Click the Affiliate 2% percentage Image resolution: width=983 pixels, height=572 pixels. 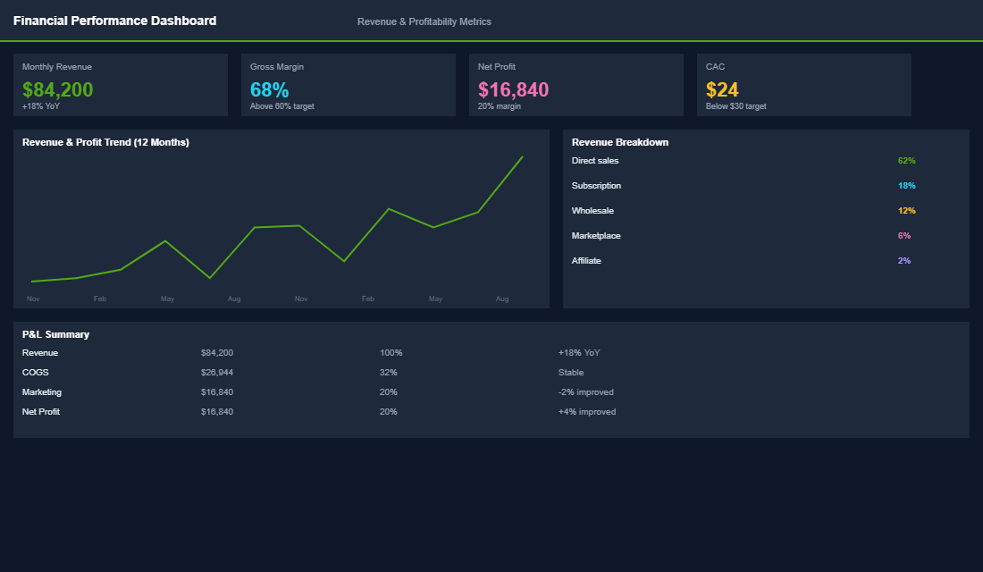[904, 260]
